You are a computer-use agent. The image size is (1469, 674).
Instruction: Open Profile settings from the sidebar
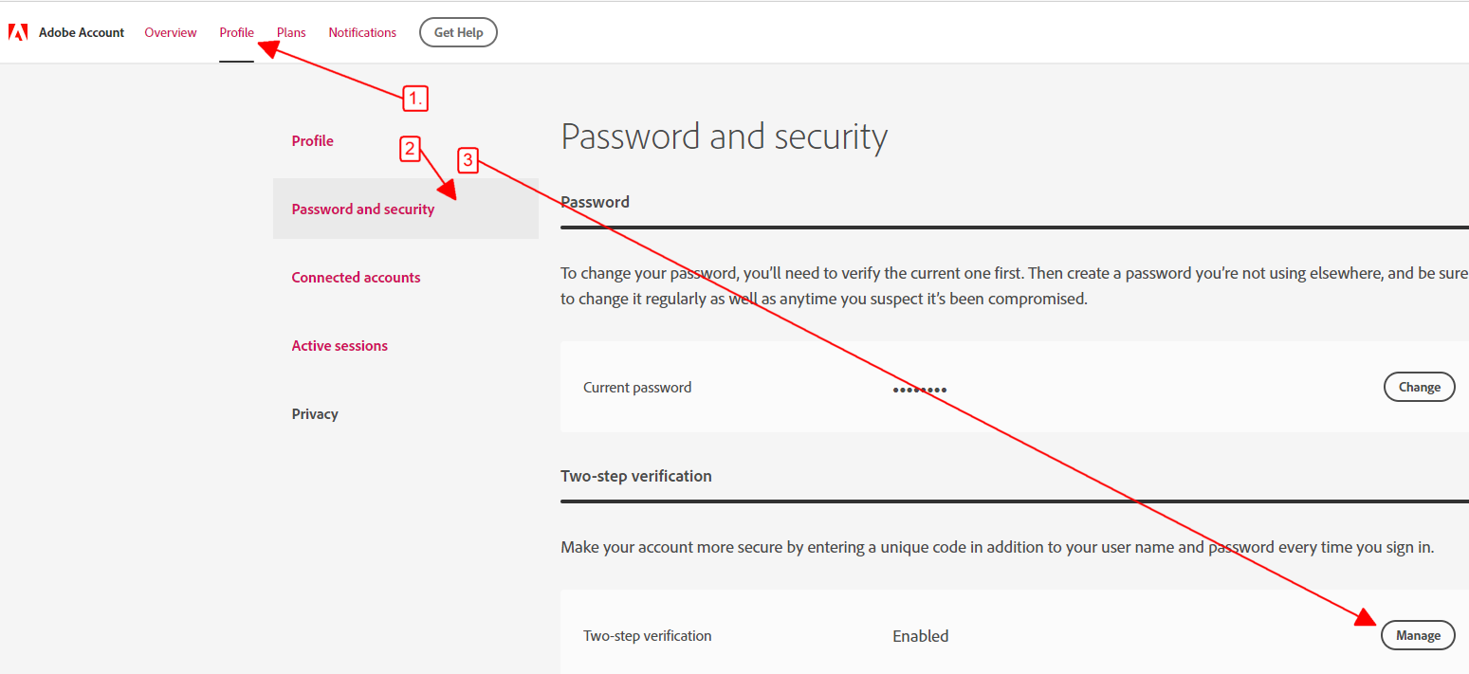[312, 139]
